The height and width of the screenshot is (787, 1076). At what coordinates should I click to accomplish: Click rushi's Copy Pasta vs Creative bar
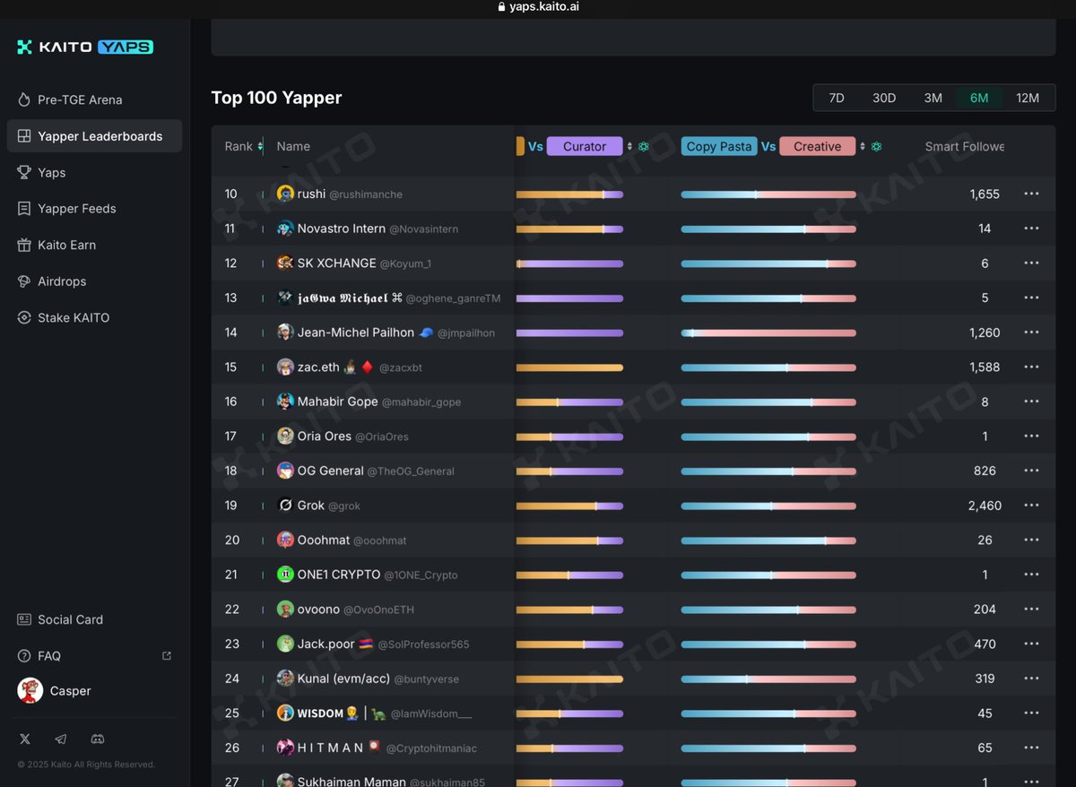coord(768,194)
